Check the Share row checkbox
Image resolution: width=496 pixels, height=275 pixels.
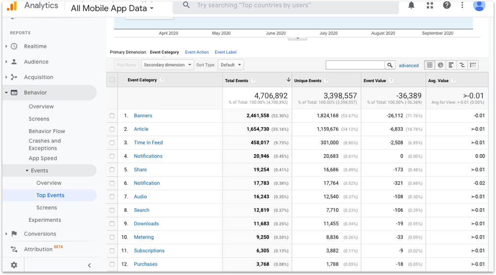click(x=112, y=169)
